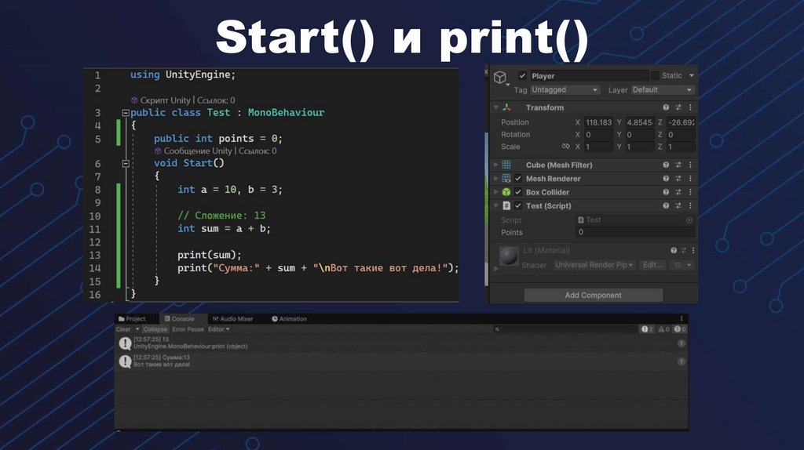Open Mesh Renderer three-dot menu

pos(690,179)
